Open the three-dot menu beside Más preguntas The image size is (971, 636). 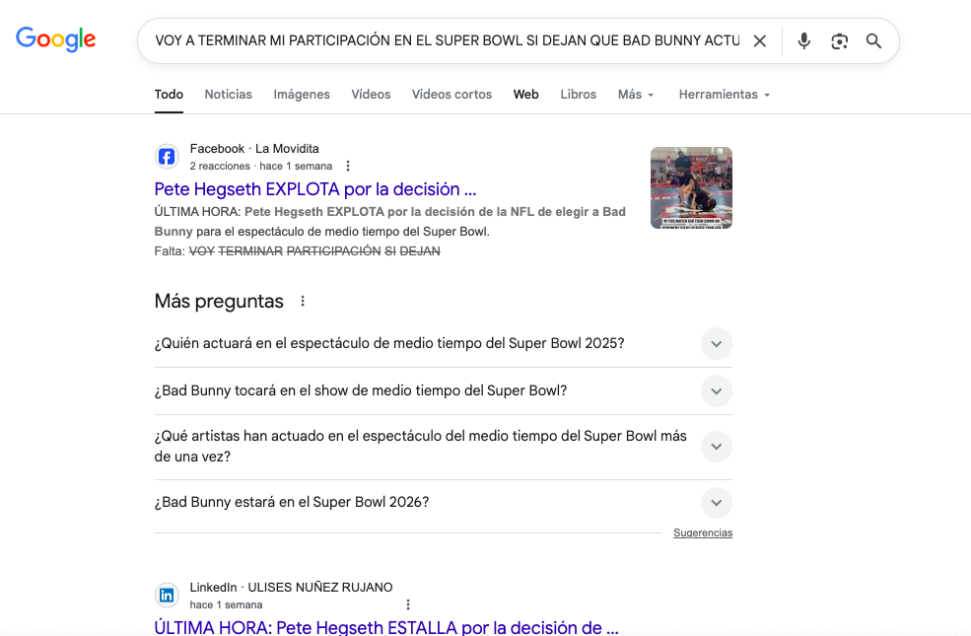click(303, 302)
